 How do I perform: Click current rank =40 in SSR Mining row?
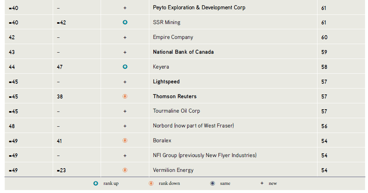(13, 23)
